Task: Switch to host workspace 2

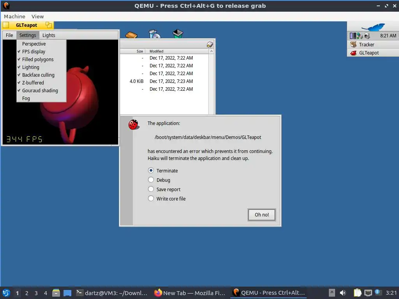Action: tap(27, 293)
